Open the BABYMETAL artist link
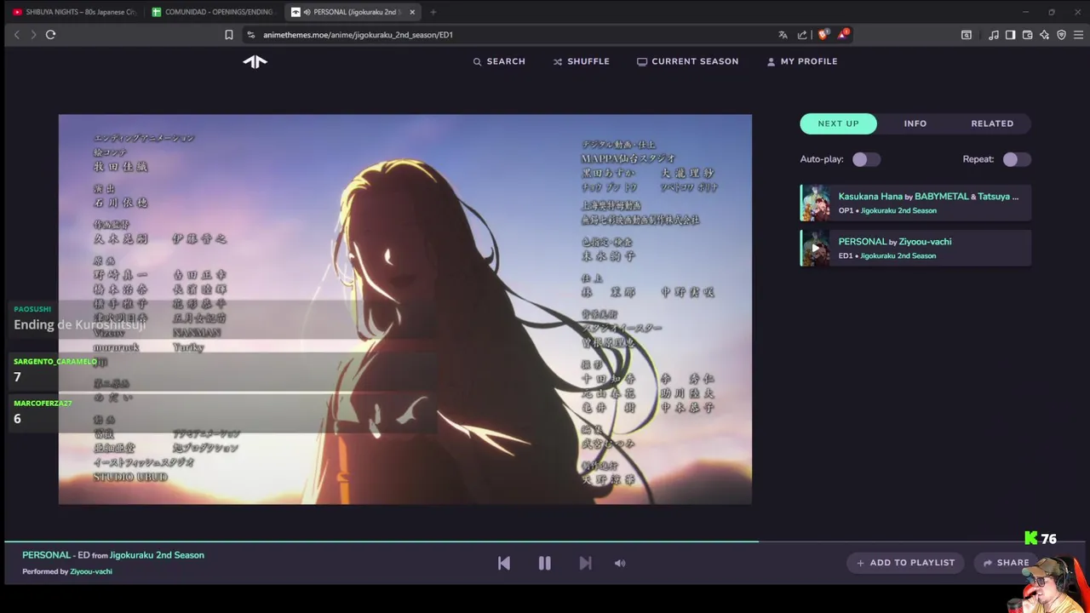The width and height of the screenshot is (1090, 613). [942, 197]
